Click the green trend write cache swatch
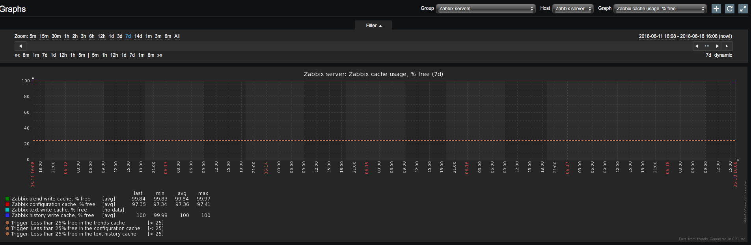 point(7,199)
